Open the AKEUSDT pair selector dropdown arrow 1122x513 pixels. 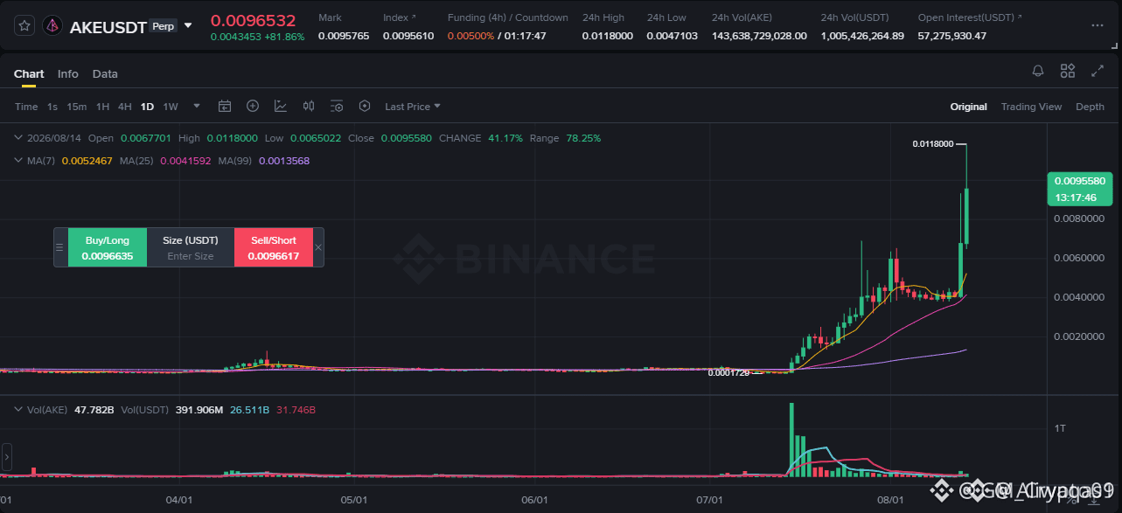(x=188, y=26)
